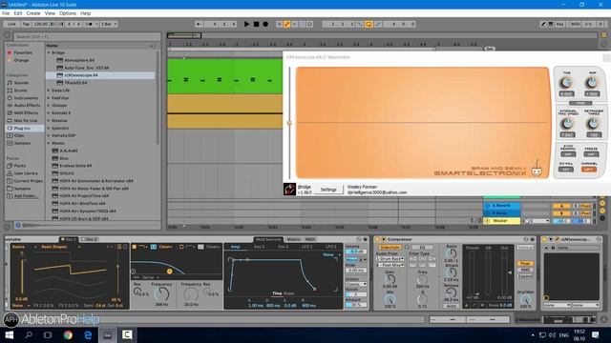The image size is (611, 343).
Task: Adjust the oscilloscope vertical slider handle
Action: point(289,123)
